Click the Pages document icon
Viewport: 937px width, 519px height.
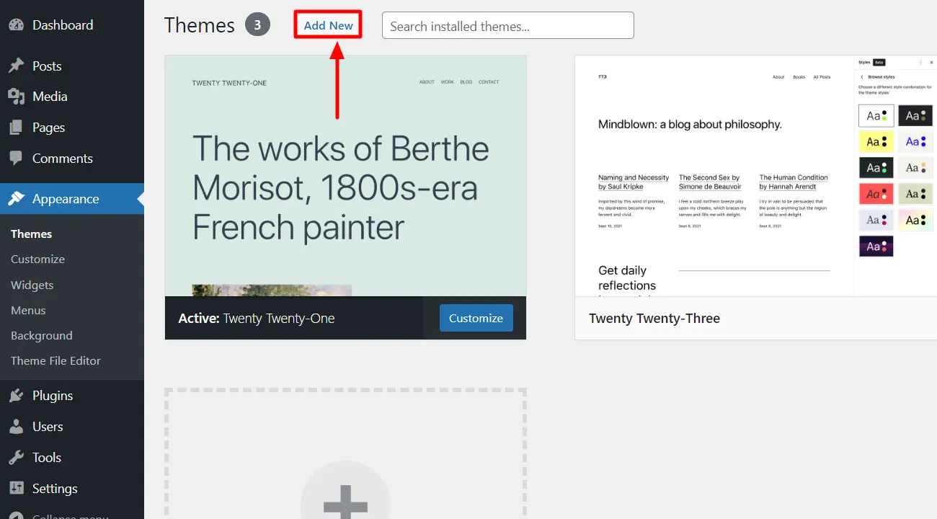[17, 128]
